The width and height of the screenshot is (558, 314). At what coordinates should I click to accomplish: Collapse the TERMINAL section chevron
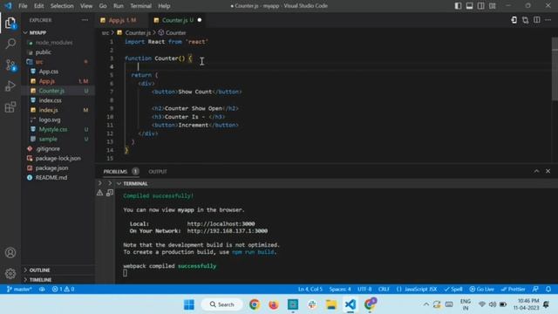tap(119, 184)
